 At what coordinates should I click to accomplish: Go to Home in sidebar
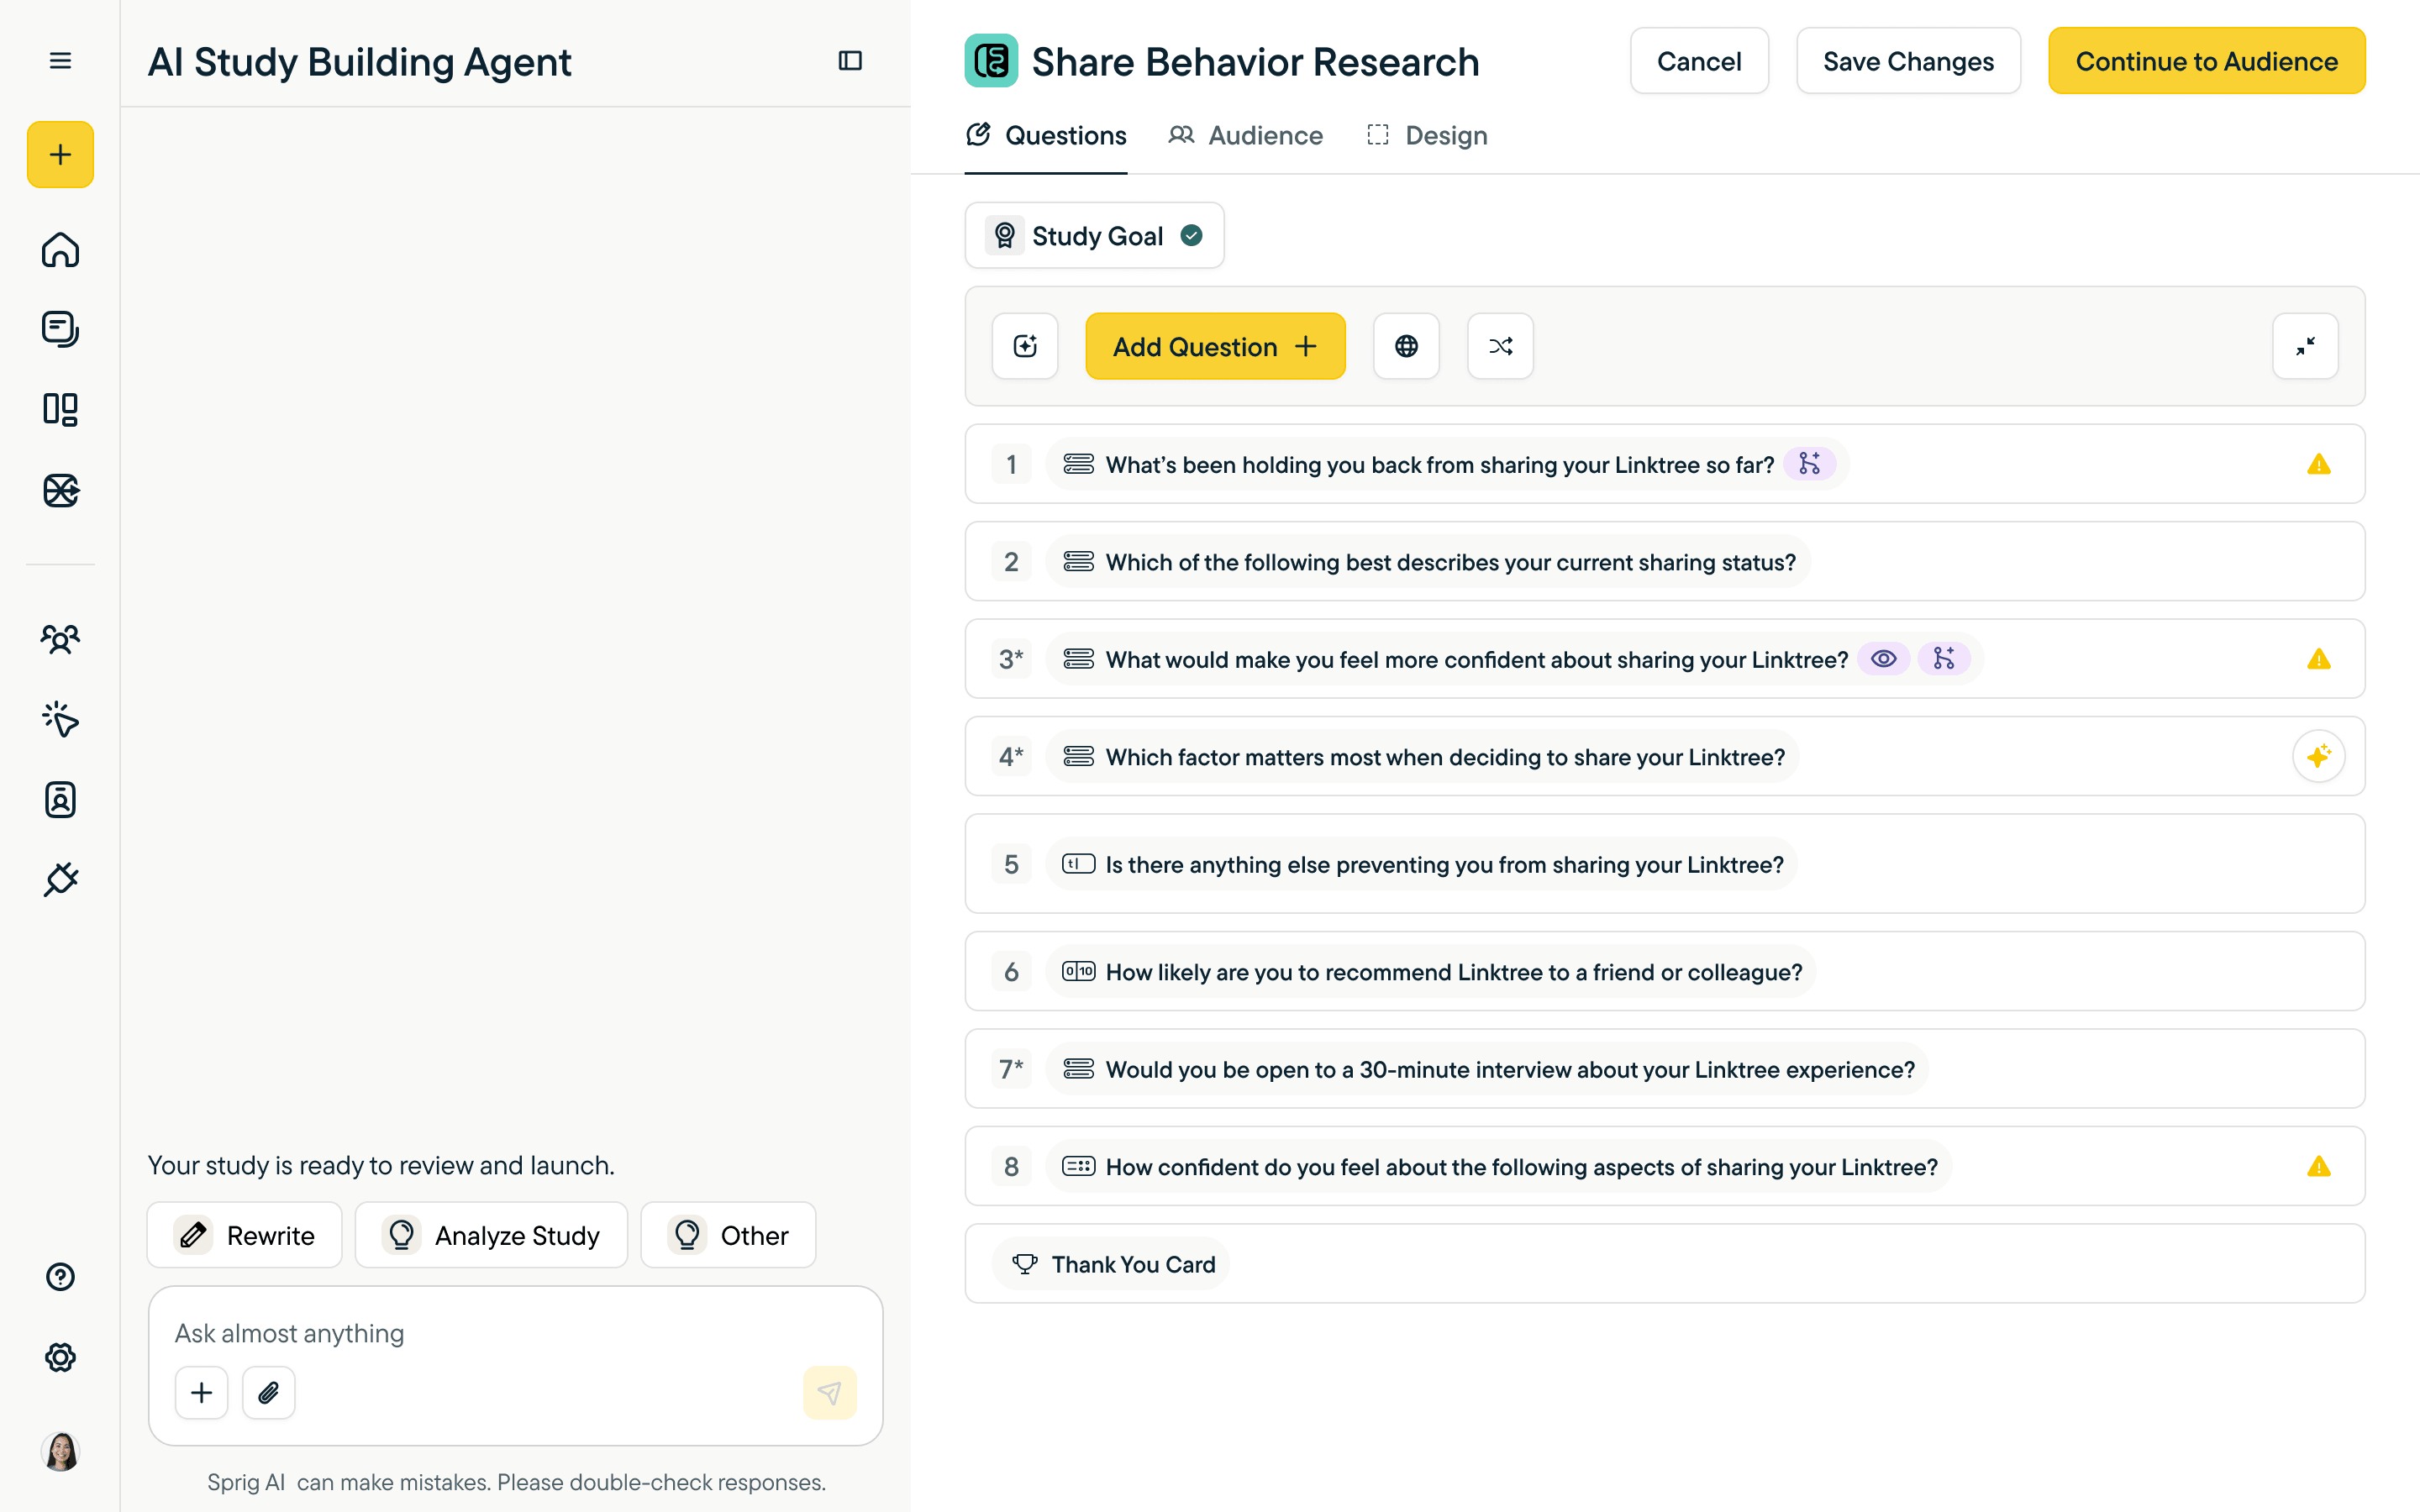60,249
